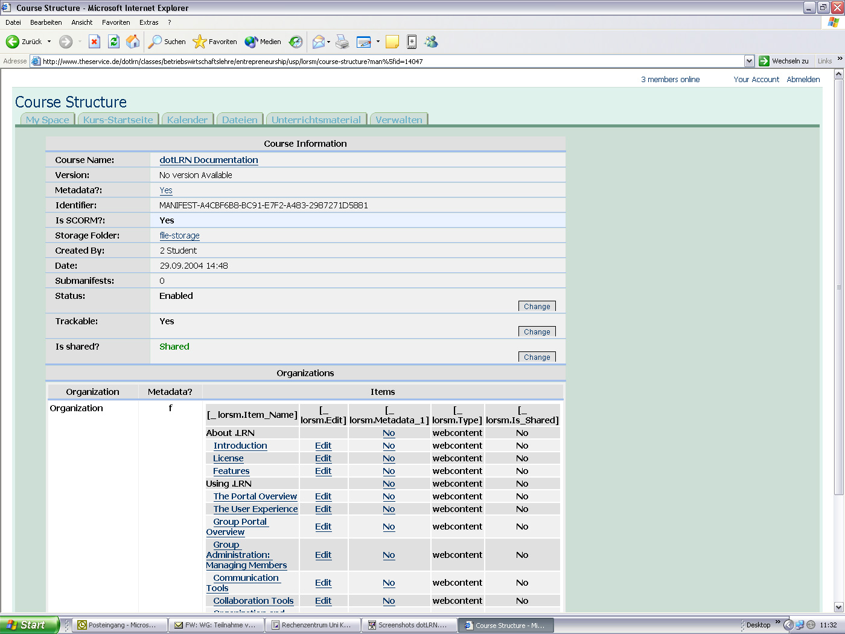
Task: Expand the address bar URL dropdown
Action: pos(749,61)
